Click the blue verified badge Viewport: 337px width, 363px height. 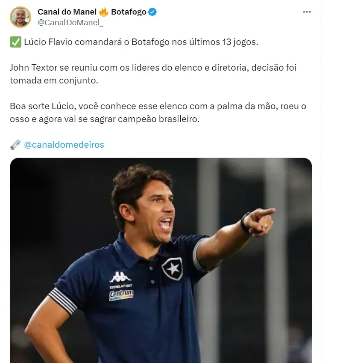point(152,12)
